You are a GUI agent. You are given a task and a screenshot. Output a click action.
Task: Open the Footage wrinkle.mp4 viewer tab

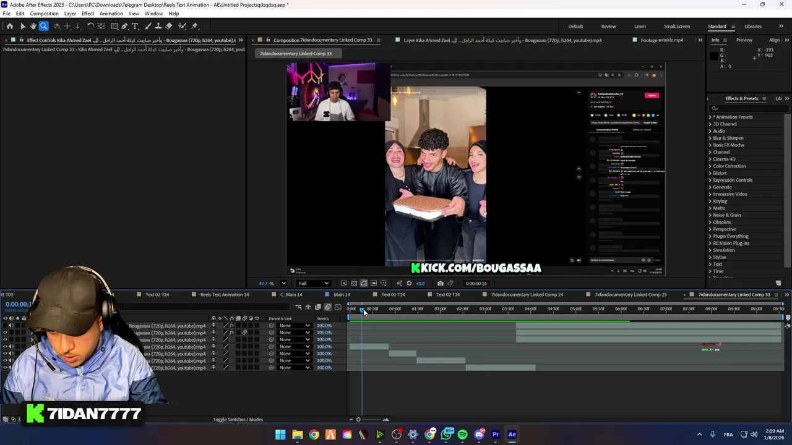(662, 40)
